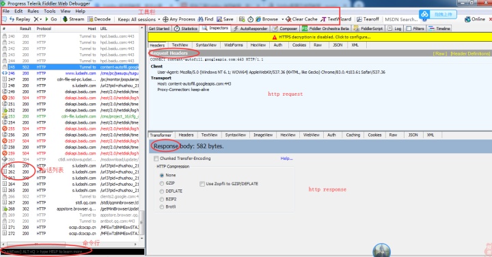The image size is (492, 257).
Task: Select session 245 content-autofill tunnel row
Action: (70, 67)
